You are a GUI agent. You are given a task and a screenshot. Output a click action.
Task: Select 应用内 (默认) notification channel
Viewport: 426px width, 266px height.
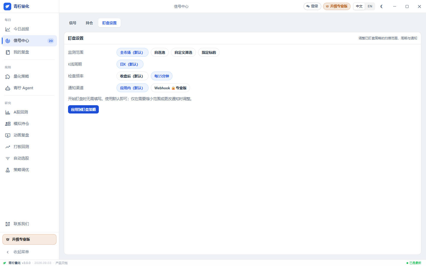[x=133, y=88]
